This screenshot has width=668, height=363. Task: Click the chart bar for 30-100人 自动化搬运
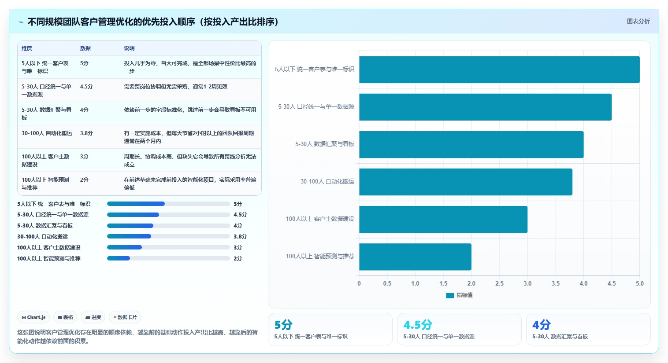click(466, 182)
